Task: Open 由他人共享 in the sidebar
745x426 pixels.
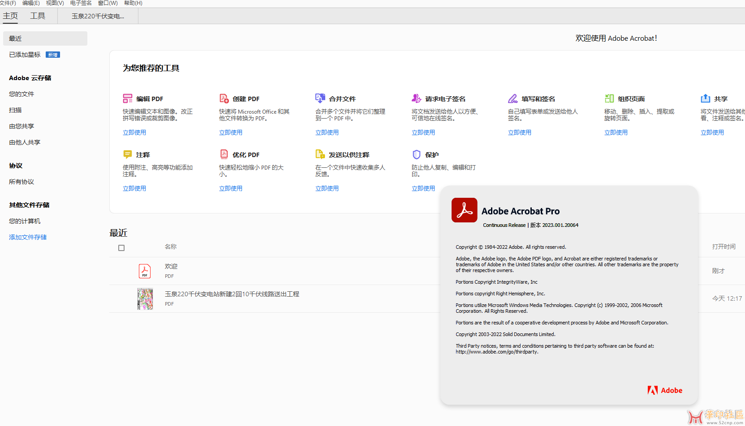Action: 25,142
